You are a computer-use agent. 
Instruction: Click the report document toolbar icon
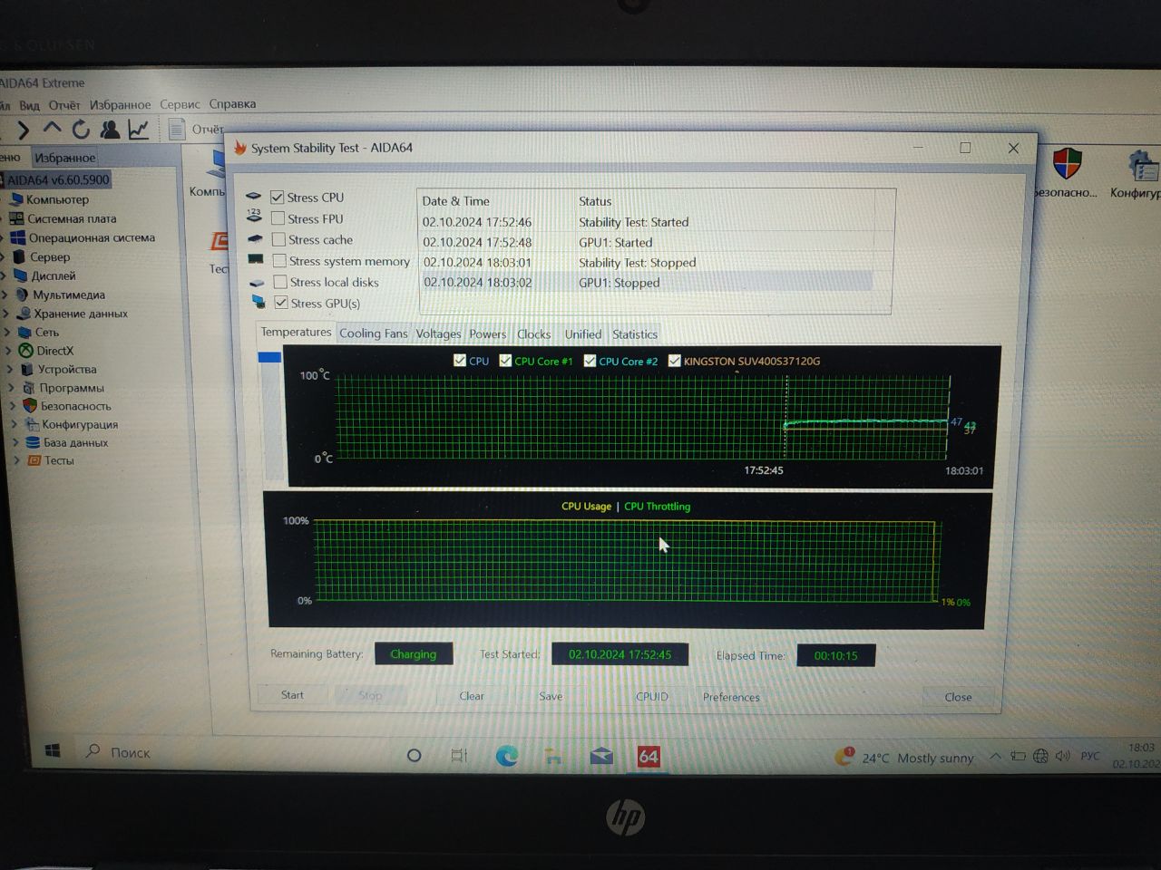[177, 130]
